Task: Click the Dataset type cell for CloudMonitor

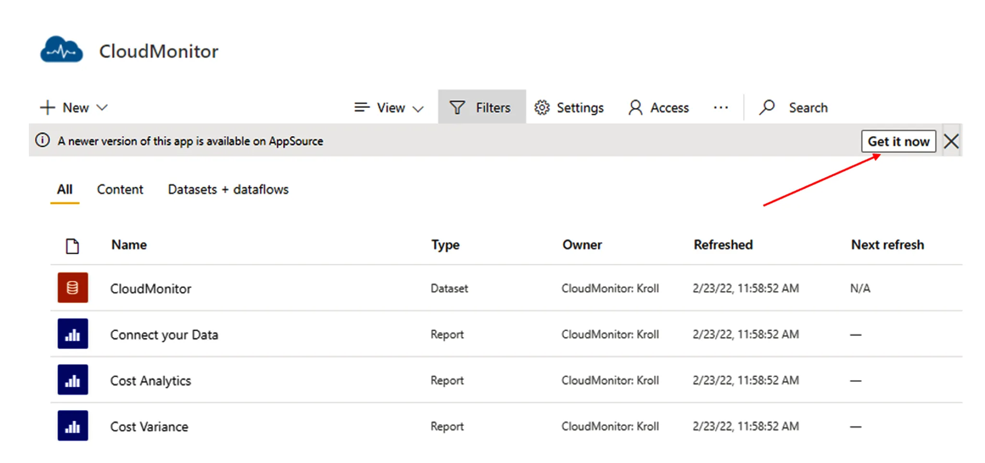Action: [x=449, y=288]
